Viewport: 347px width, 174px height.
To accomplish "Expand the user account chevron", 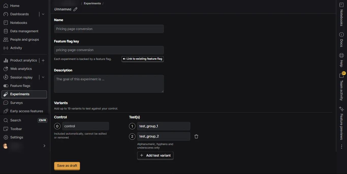I will coord(44,146).
